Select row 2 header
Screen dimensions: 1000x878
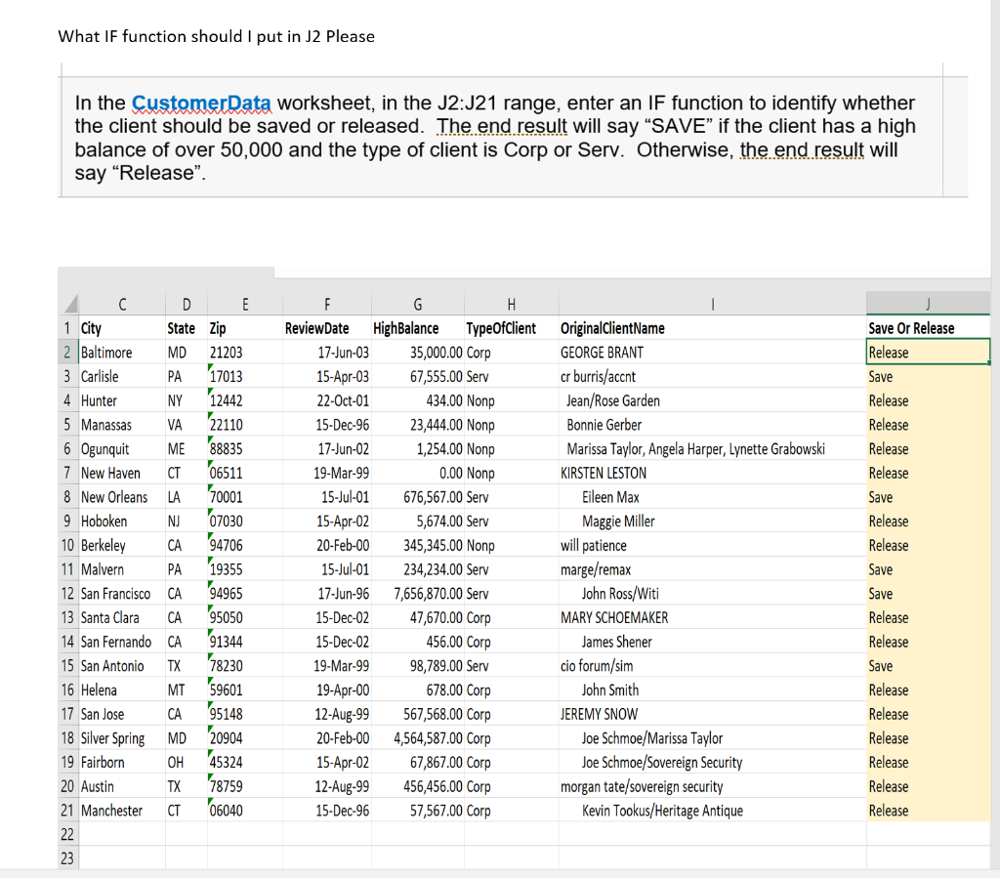tap(68, 352)
